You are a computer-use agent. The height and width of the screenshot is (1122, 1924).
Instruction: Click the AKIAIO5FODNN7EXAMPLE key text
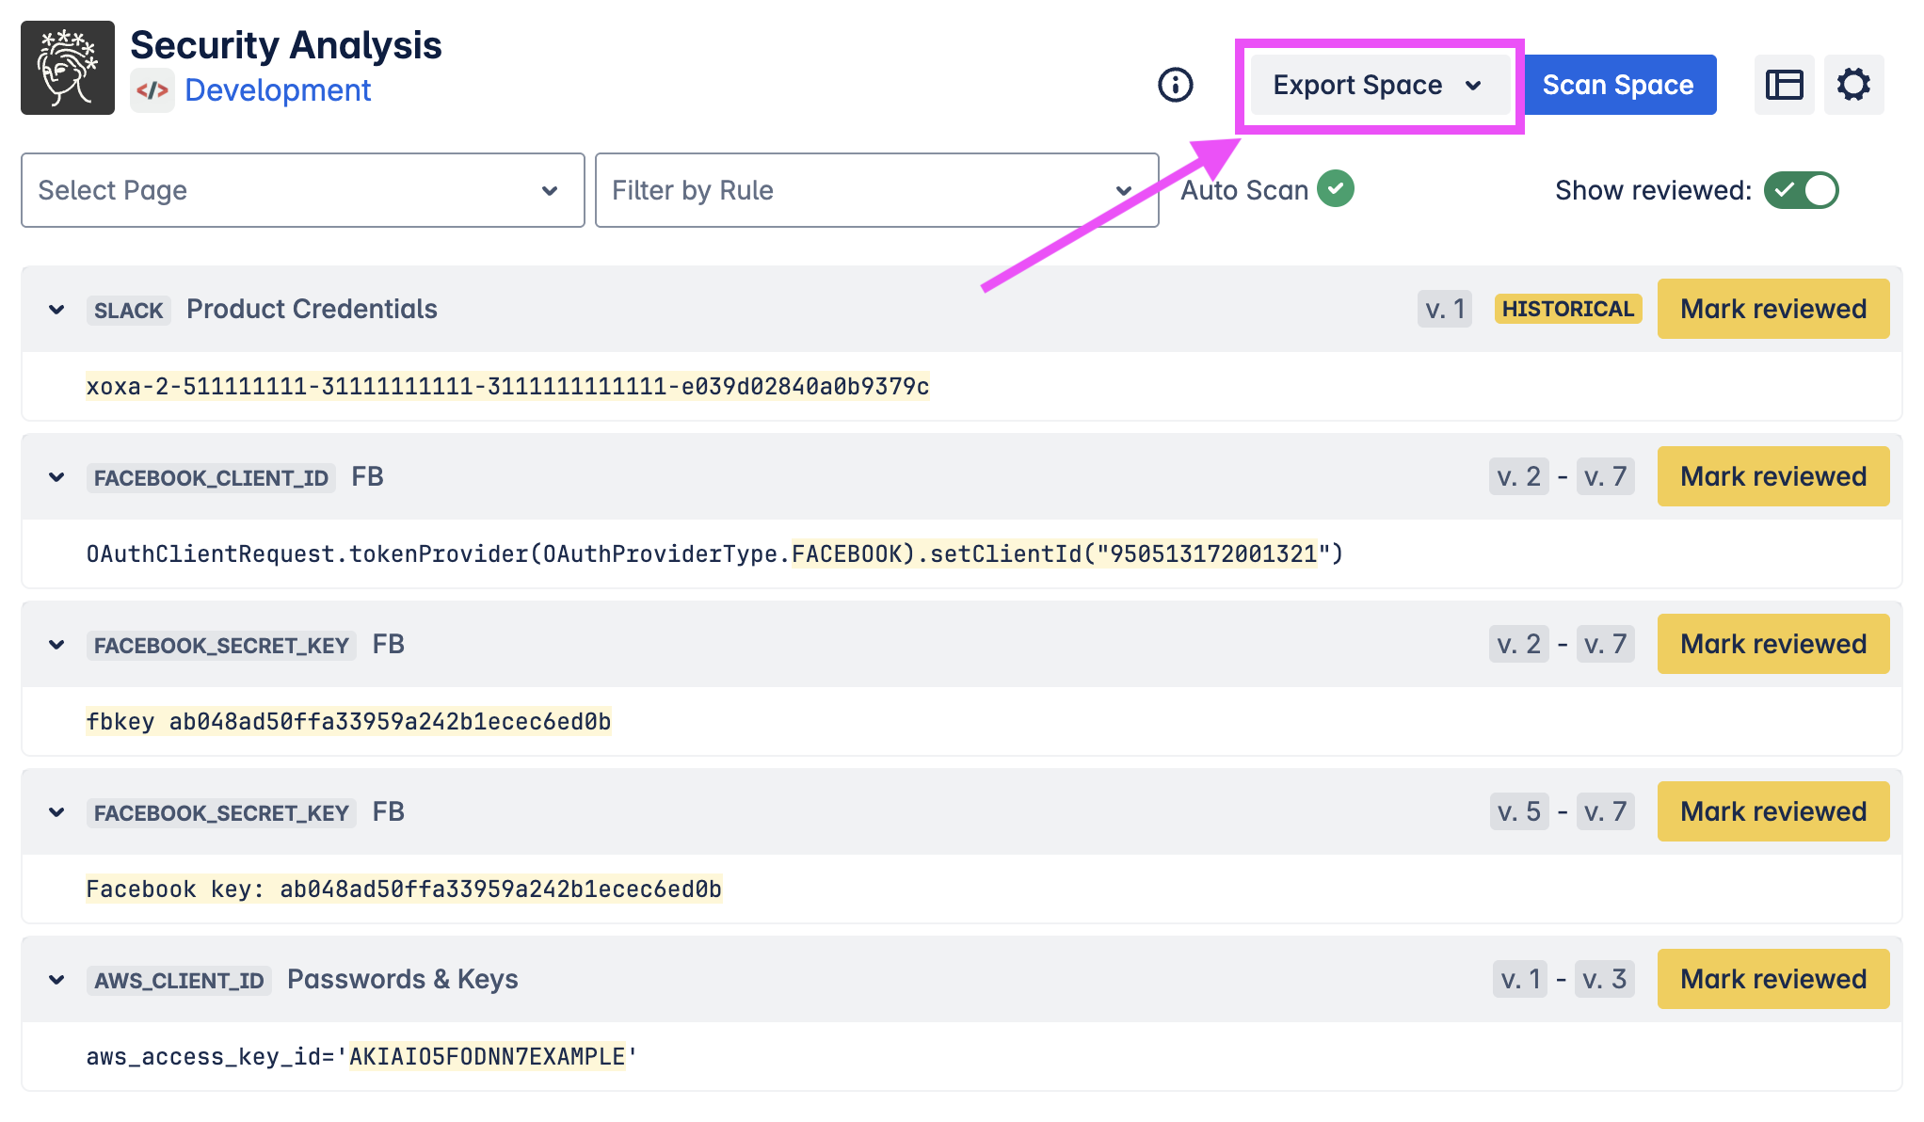pyautogui.click(x=487, y=1056)
